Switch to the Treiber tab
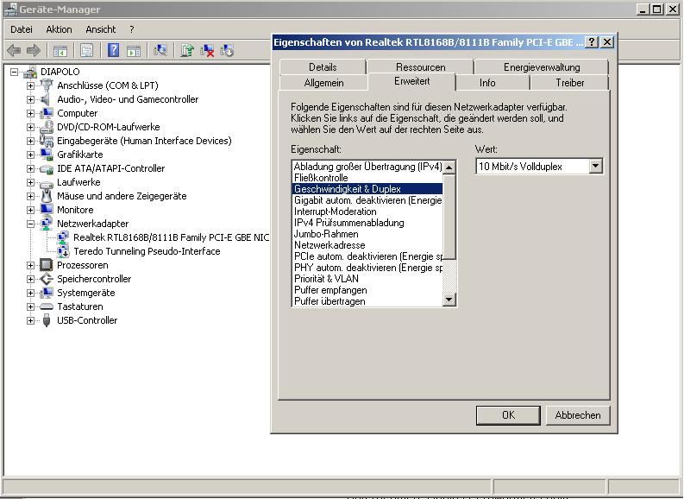 (x=569, y=83)
